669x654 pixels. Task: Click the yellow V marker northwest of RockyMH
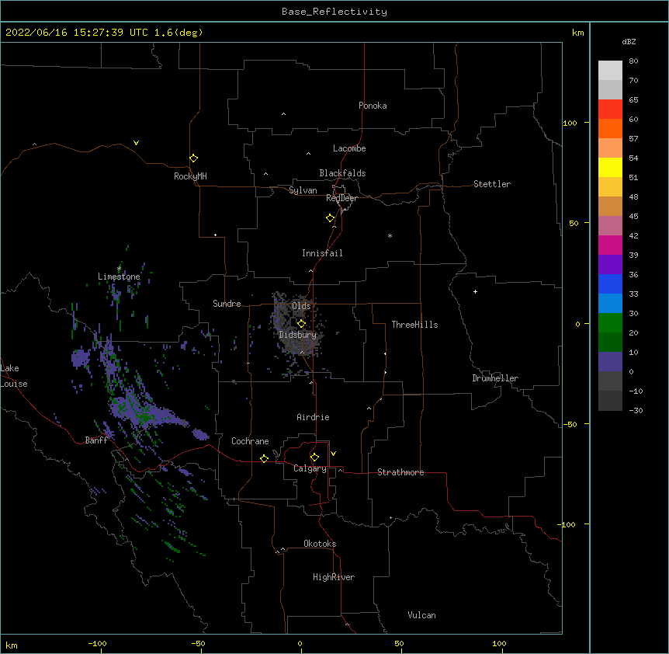pyautogui.click(x=136, y=143)
